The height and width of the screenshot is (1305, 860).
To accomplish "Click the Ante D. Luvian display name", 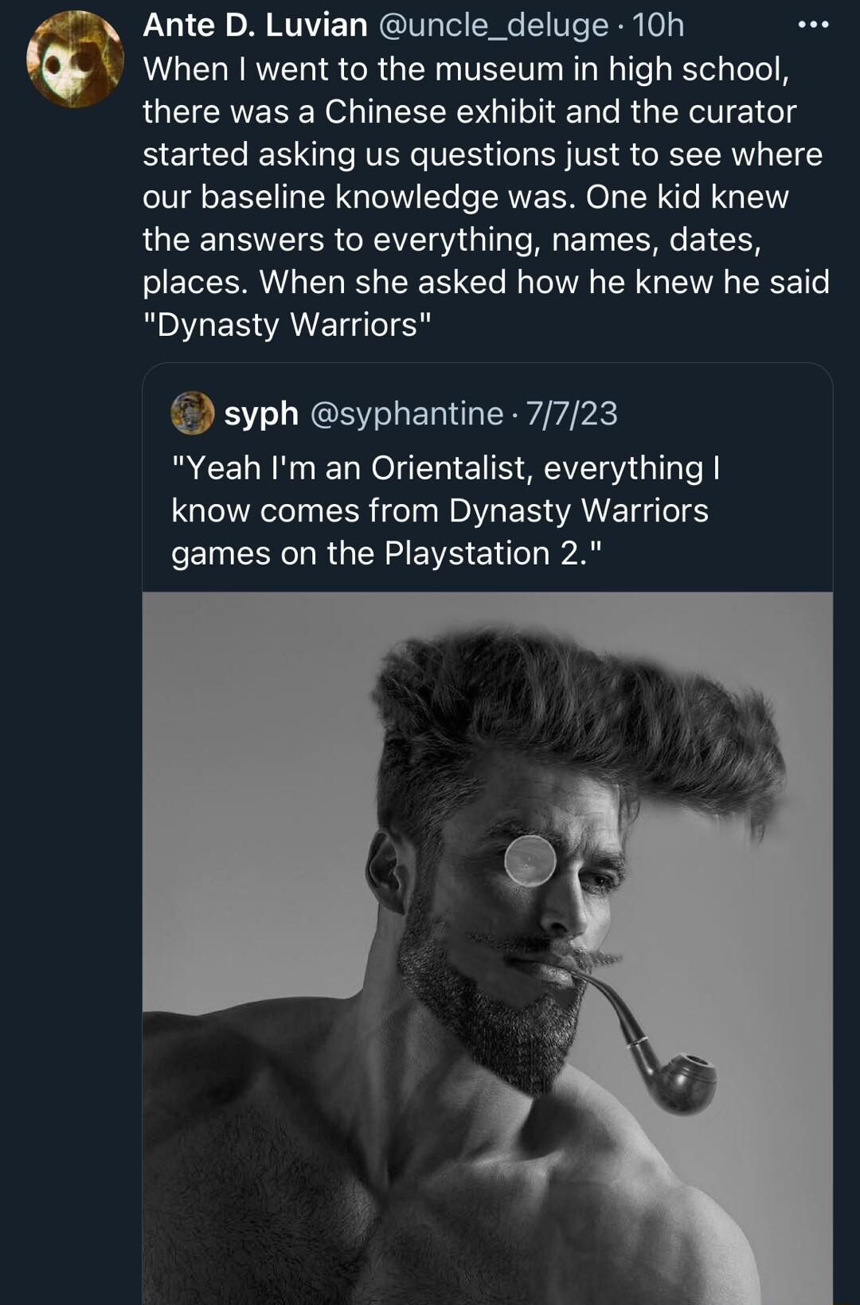I will [x=255, y=25].
